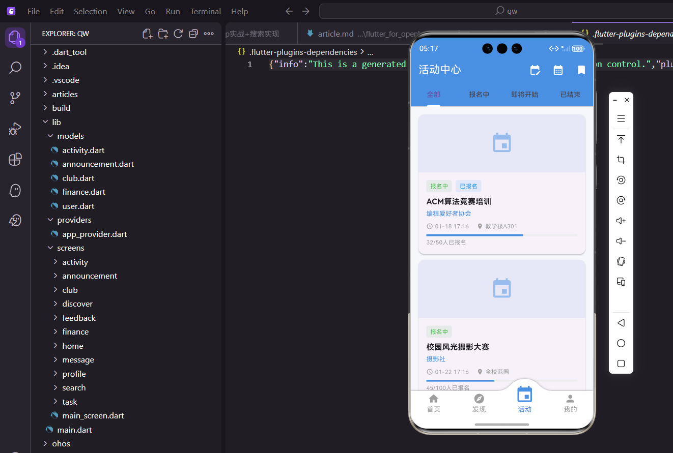
Task: Click the emulator recent apps square button
Action: (x=621, y=364)
